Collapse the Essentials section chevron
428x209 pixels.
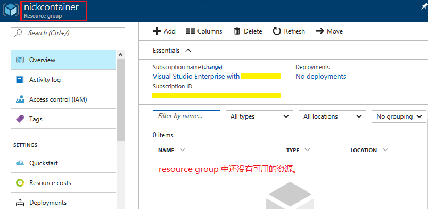pos(188,51)
